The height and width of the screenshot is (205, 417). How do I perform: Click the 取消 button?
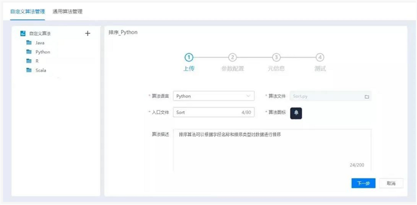[391, 183]
